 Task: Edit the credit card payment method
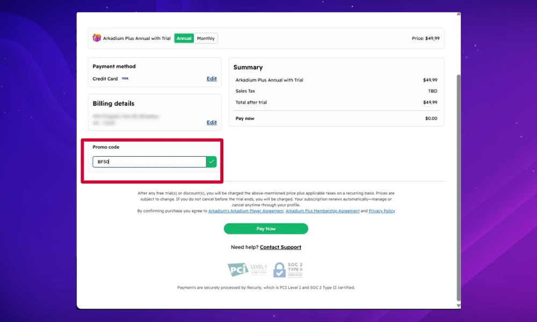coord(212,79)
